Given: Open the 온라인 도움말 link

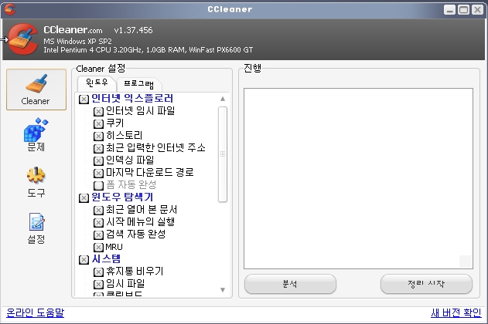Looking at the screenshot, I should tap(35, 312).
